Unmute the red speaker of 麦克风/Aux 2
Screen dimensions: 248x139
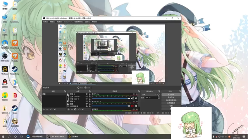[x=133, y=106]
